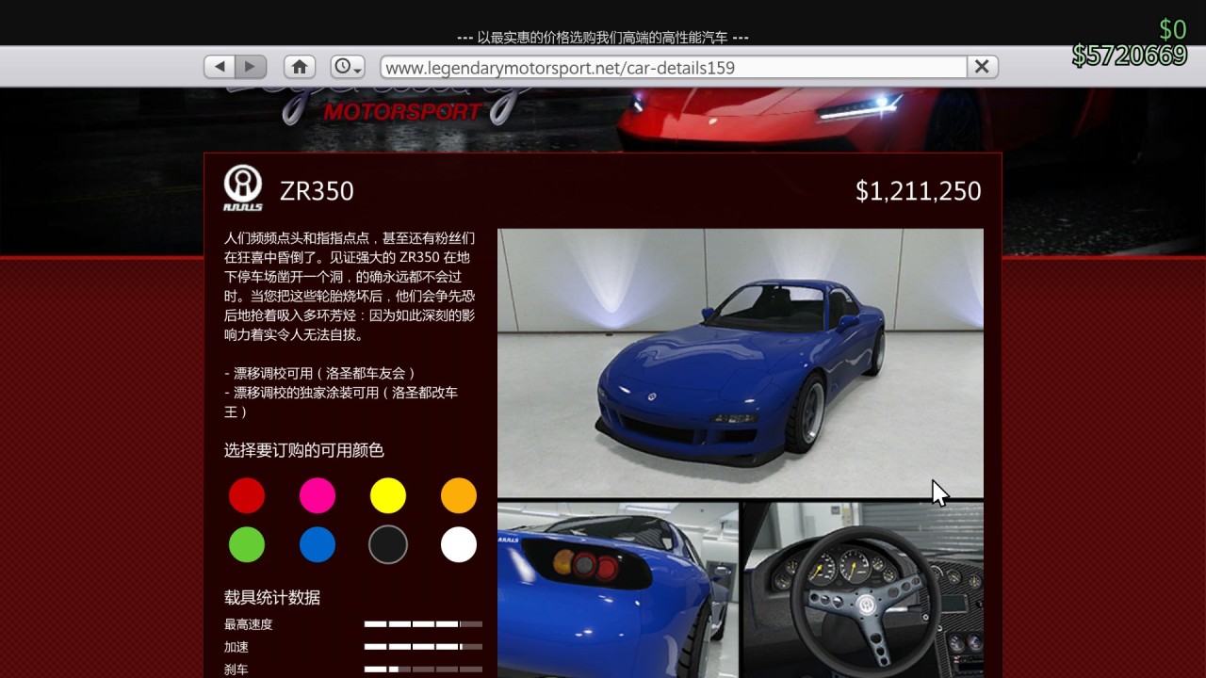Image resolution: width=1206 pixels, height=678 pixels.
Task: Click the 选择要订购的可用颜色 heading
Action: click(304, 450)
